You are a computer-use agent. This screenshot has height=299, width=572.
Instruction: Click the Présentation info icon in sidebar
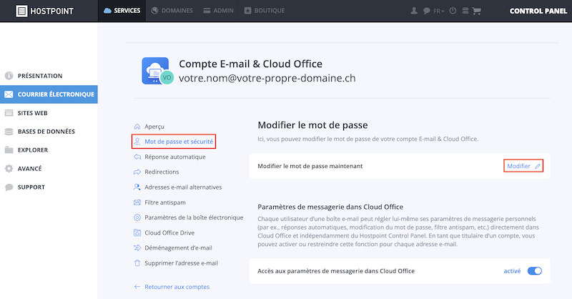9,76
